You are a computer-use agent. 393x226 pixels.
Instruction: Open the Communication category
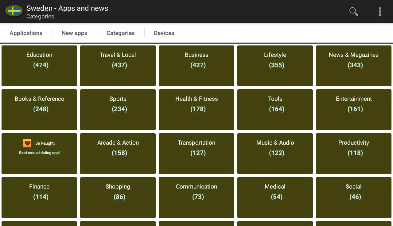pos(196,197)
